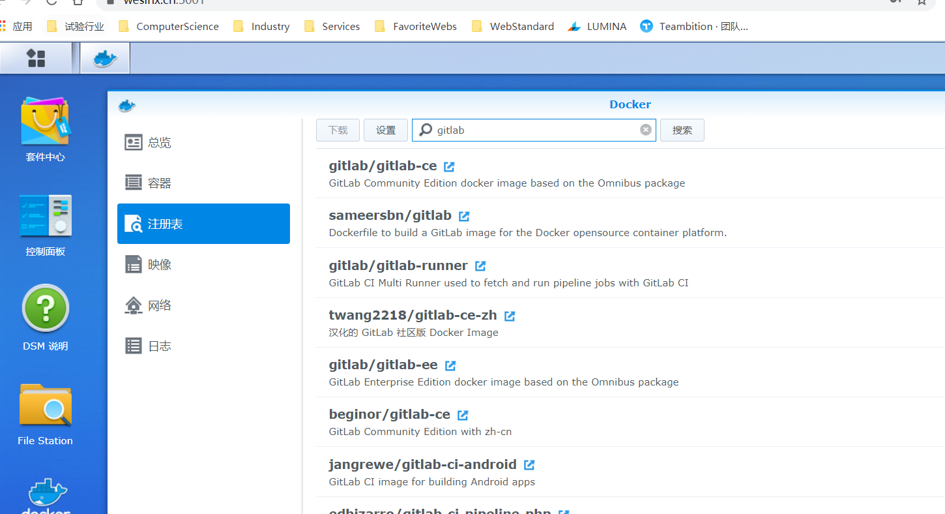Click the 搜索 search button

pyautogui.click(x=682, y=130)
